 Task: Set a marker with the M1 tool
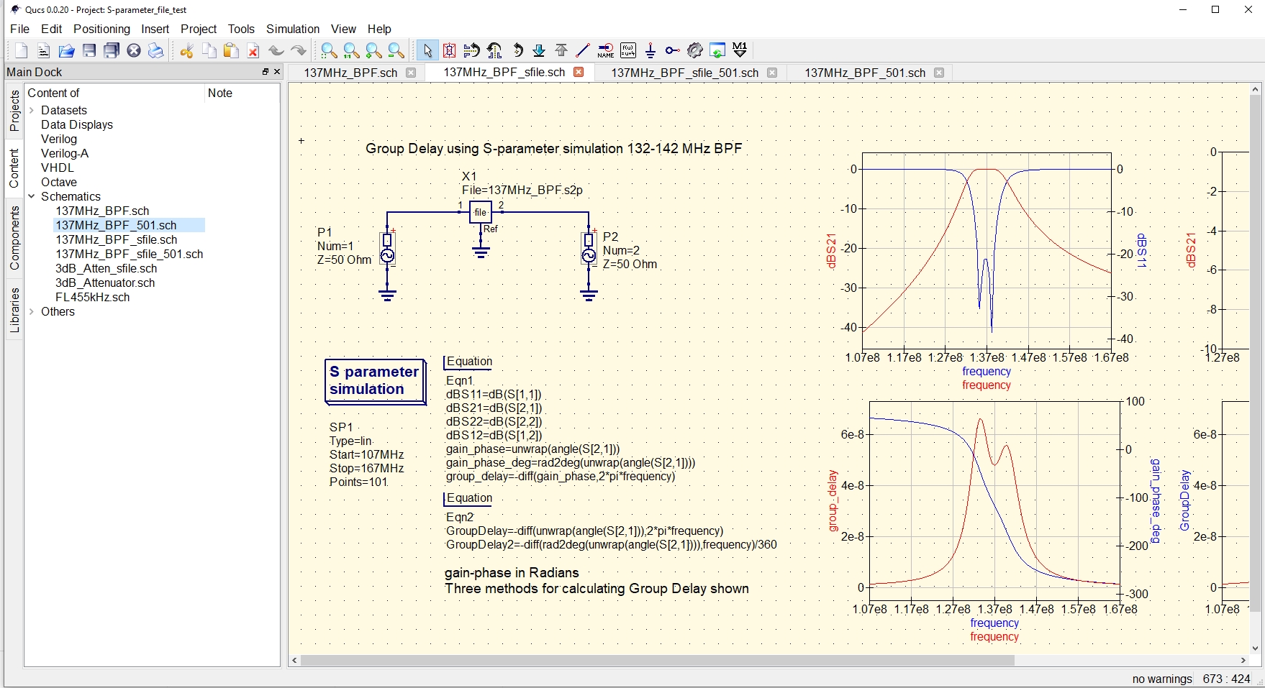[x=739, y=50]
